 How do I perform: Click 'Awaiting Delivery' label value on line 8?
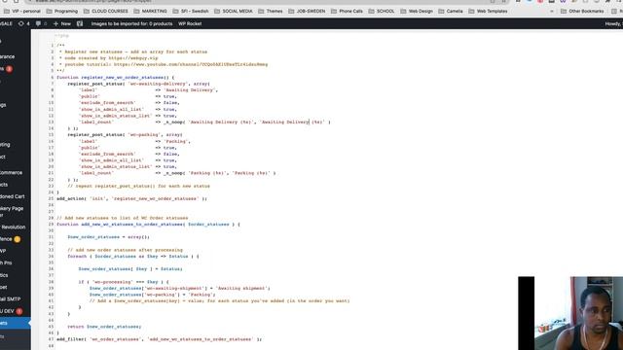point(190,90)
